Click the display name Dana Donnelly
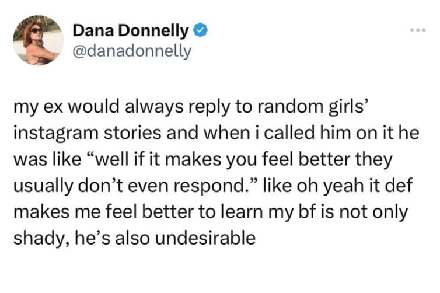This screenshot has width=440, height=293. click(x=132, y=30)
